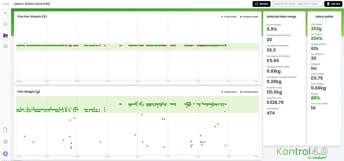Open the user profile icon in sidebar

click(5, 46)
